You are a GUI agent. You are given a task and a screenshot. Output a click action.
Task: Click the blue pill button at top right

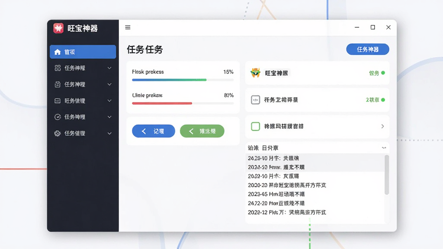[368, 49]
